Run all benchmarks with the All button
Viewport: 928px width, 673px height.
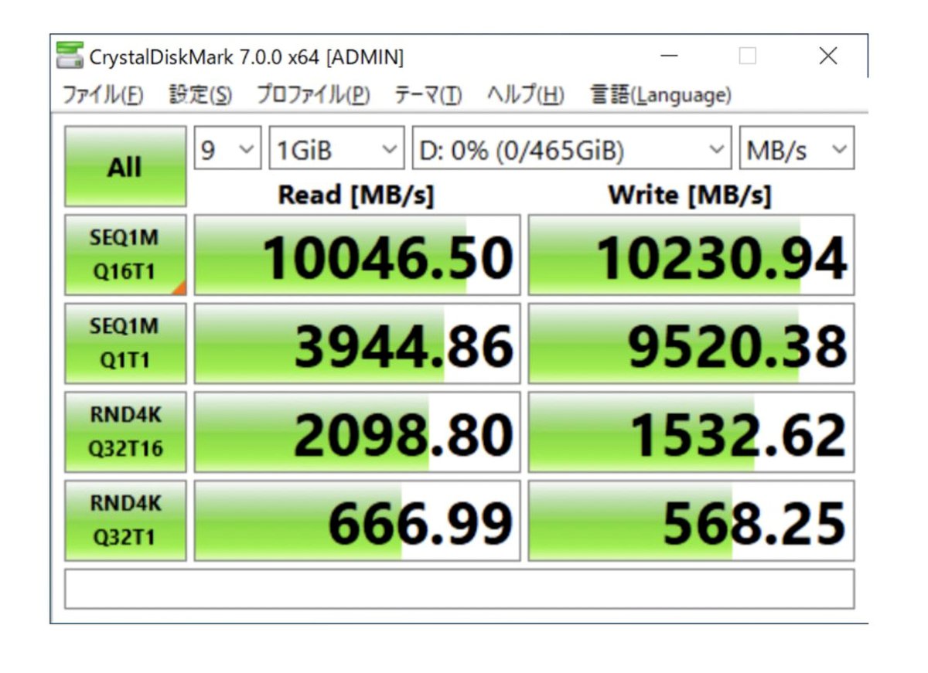click(125, 166)
